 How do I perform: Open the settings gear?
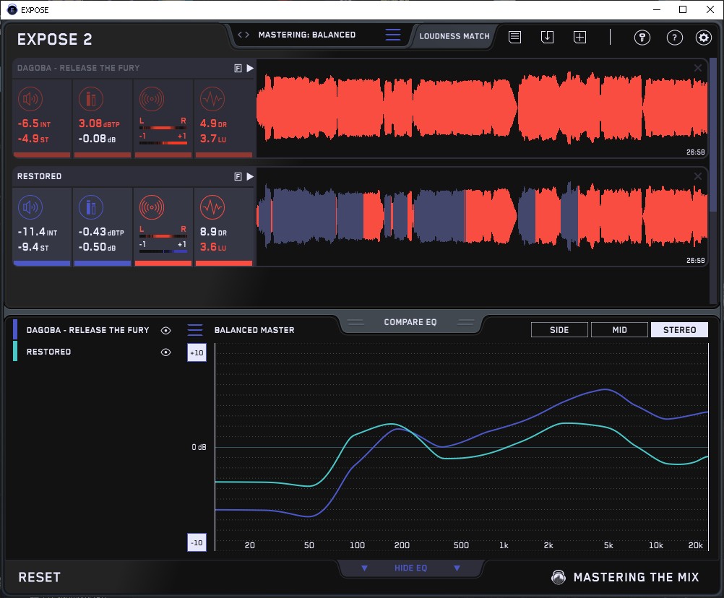[x=704, y=38]
